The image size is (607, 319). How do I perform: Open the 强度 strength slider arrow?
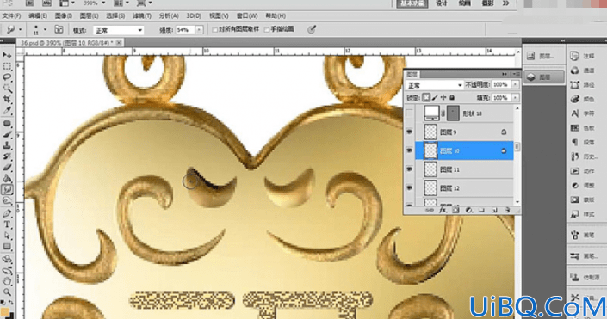(x=199, y=29)
